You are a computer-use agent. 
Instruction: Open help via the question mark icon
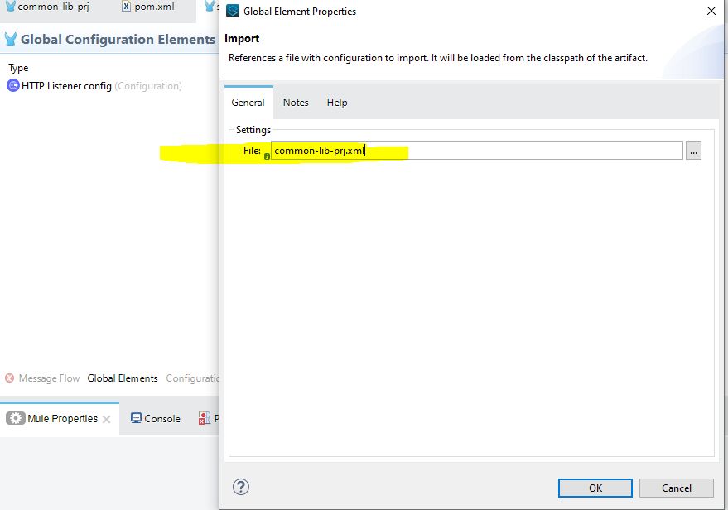[x=241, y=487]
